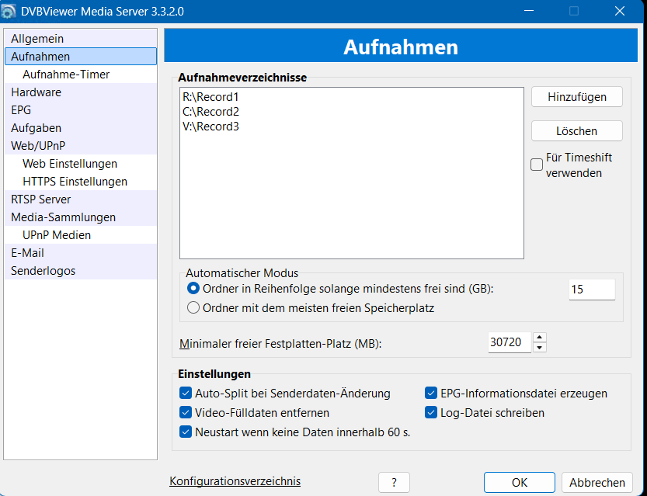
Task: Go to Hardware settings
Action: (x=81, y=92)
